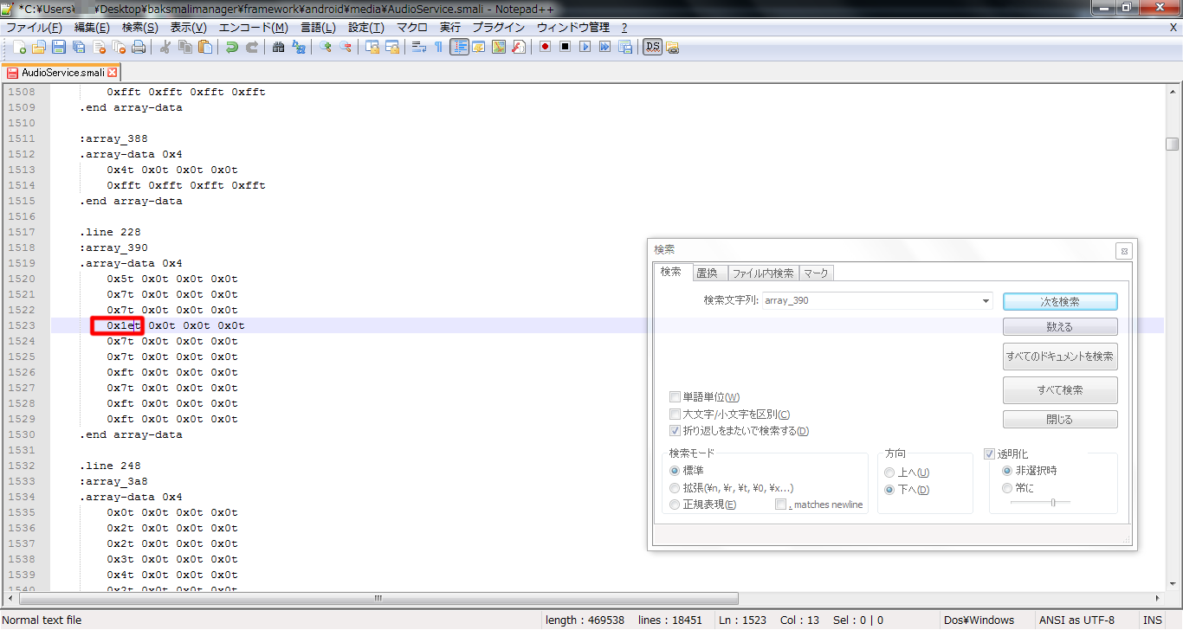Show all characters pilcrow icon

click(438, 47)
